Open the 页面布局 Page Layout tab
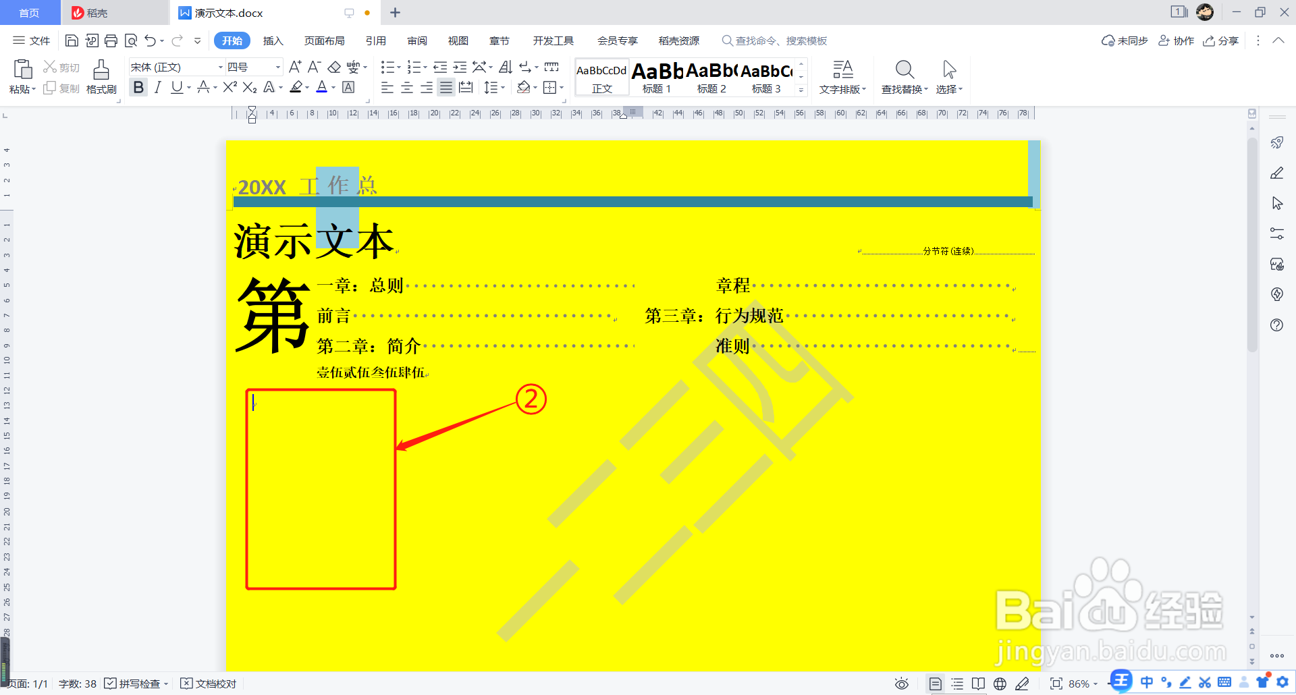Viewport: 1296px width, 695px height. pos(324,40)
